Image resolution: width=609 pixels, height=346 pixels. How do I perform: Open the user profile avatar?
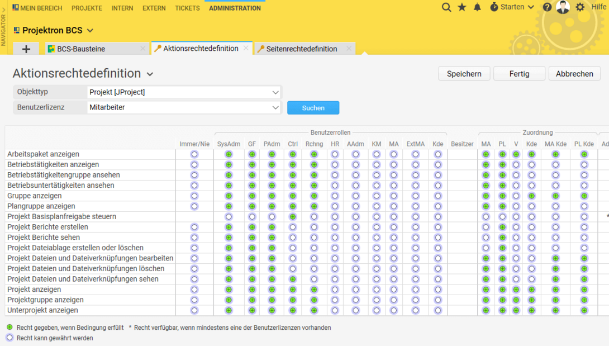563,7
